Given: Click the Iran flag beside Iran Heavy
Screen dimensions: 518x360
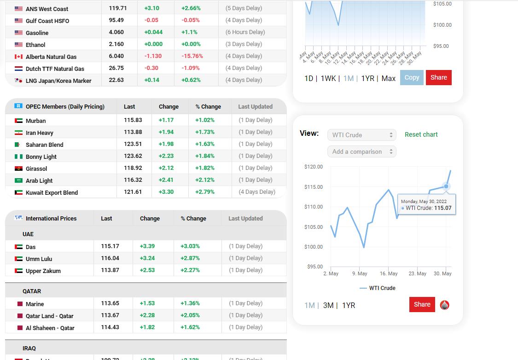Looking at the screenshot, I should [x=18, y=133].
